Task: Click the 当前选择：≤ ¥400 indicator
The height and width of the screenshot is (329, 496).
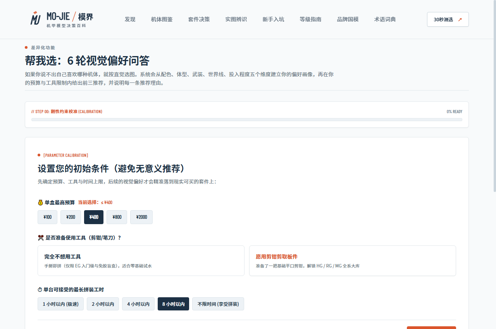Action: [95, 202]
